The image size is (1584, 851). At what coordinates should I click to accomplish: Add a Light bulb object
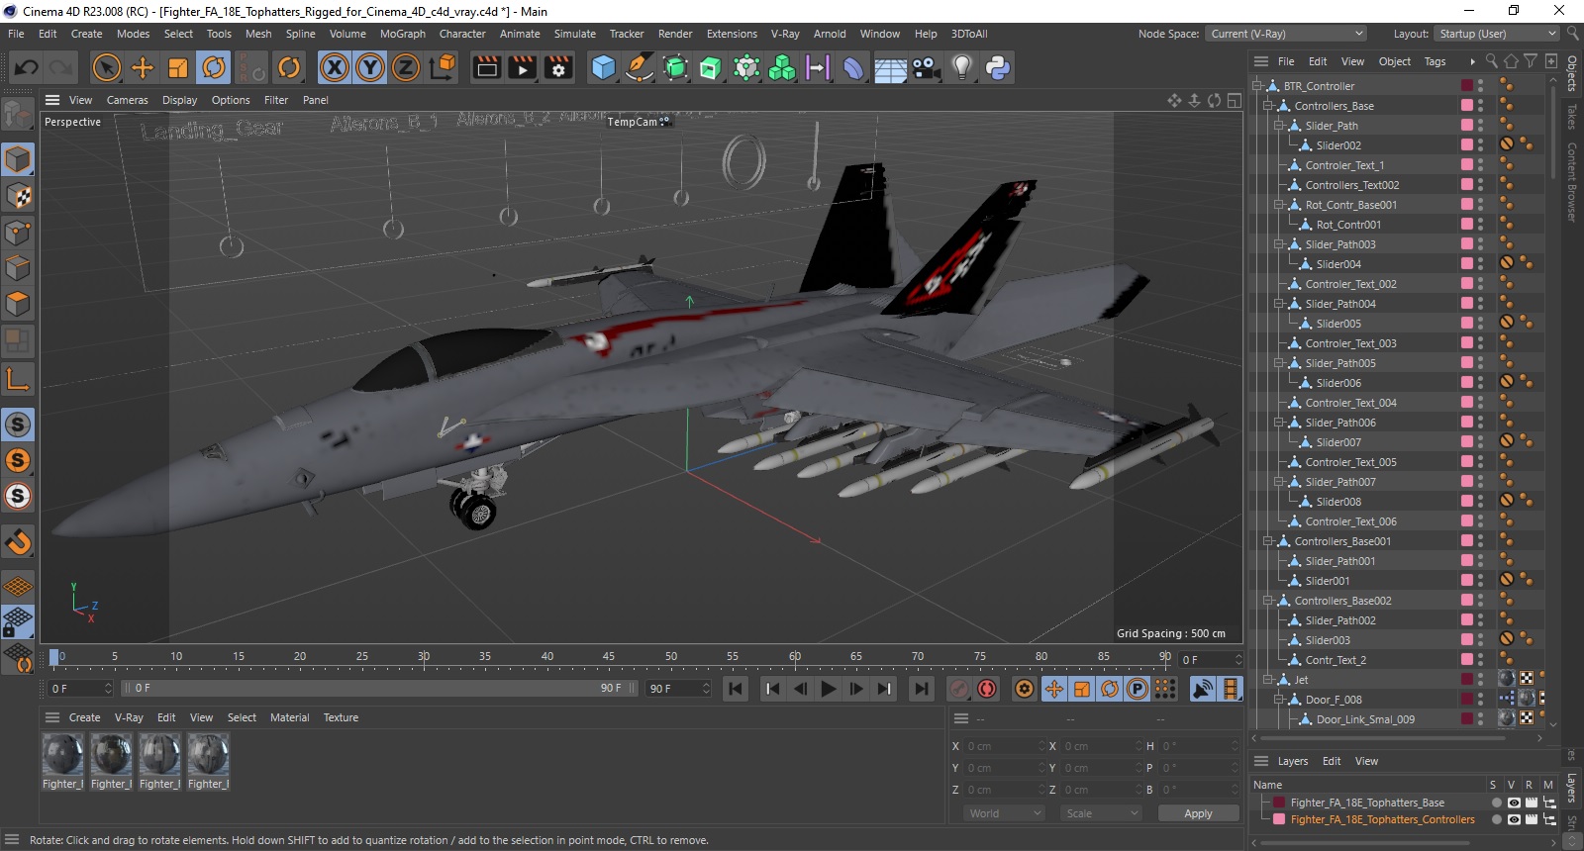coord(961,67)
